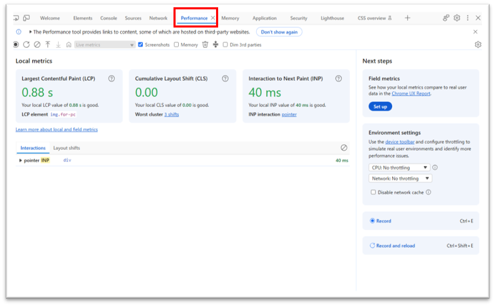Viewport: 495px width, 306px height.
Task: Open the CLS help question icon
Action: [x=225, y=78]
